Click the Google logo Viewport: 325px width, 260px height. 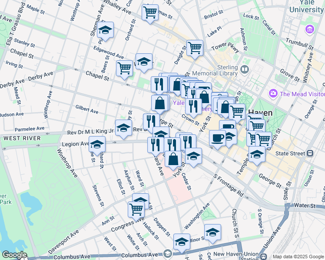coord(14,255)
